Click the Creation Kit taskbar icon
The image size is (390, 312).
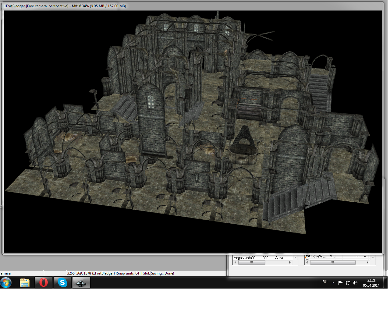[81, 283]
